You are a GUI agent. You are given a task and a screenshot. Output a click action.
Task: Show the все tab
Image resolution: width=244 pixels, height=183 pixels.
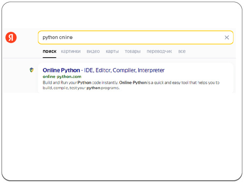pos(182,51)
